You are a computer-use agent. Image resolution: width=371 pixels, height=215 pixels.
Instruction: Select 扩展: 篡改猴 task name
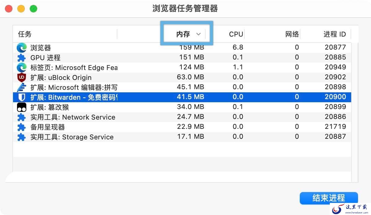(x=50, y=107)
